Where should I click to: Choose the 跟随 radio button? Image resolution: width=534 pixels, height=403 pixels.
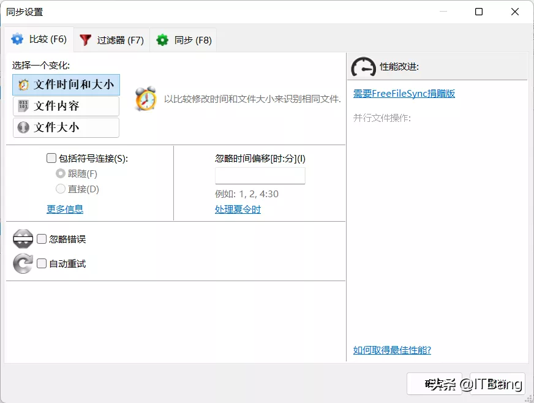tap(61, 174)
